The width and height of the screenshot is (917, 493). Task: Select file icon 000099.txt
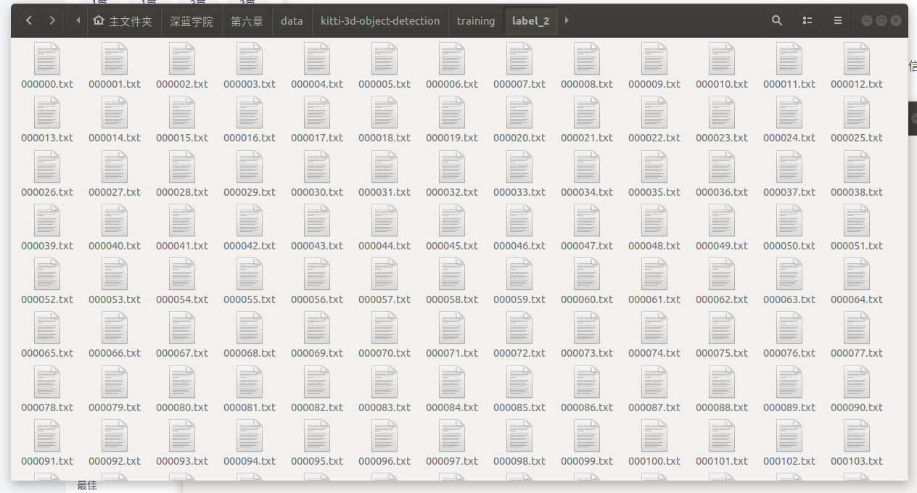point(587,436)
